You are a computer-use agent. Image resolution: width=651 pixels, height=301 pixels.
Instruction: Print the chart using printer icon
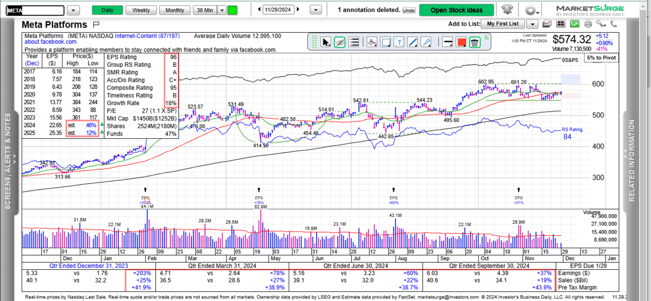[x=588, y=24]
